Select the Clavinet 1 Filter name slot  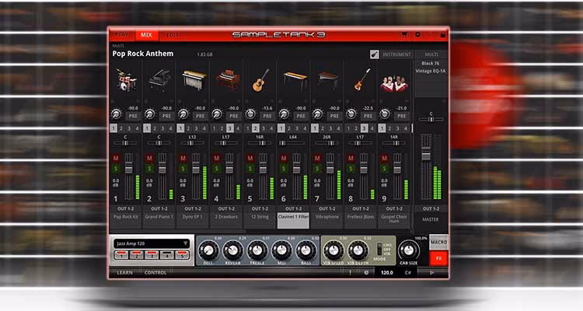[294, 220]
